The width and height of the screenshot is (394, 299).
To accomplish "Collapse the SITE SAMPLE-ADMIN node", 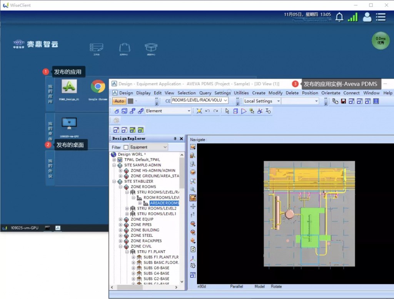I will 114,165.
